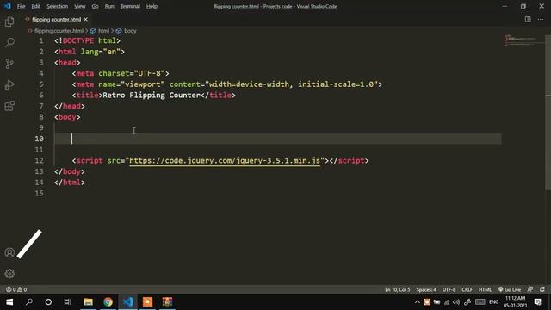The width and height of the screenshot is (551, 310).
Task: Click the code minimap preview
Action: pyautogui.click(x=520, y=40)
